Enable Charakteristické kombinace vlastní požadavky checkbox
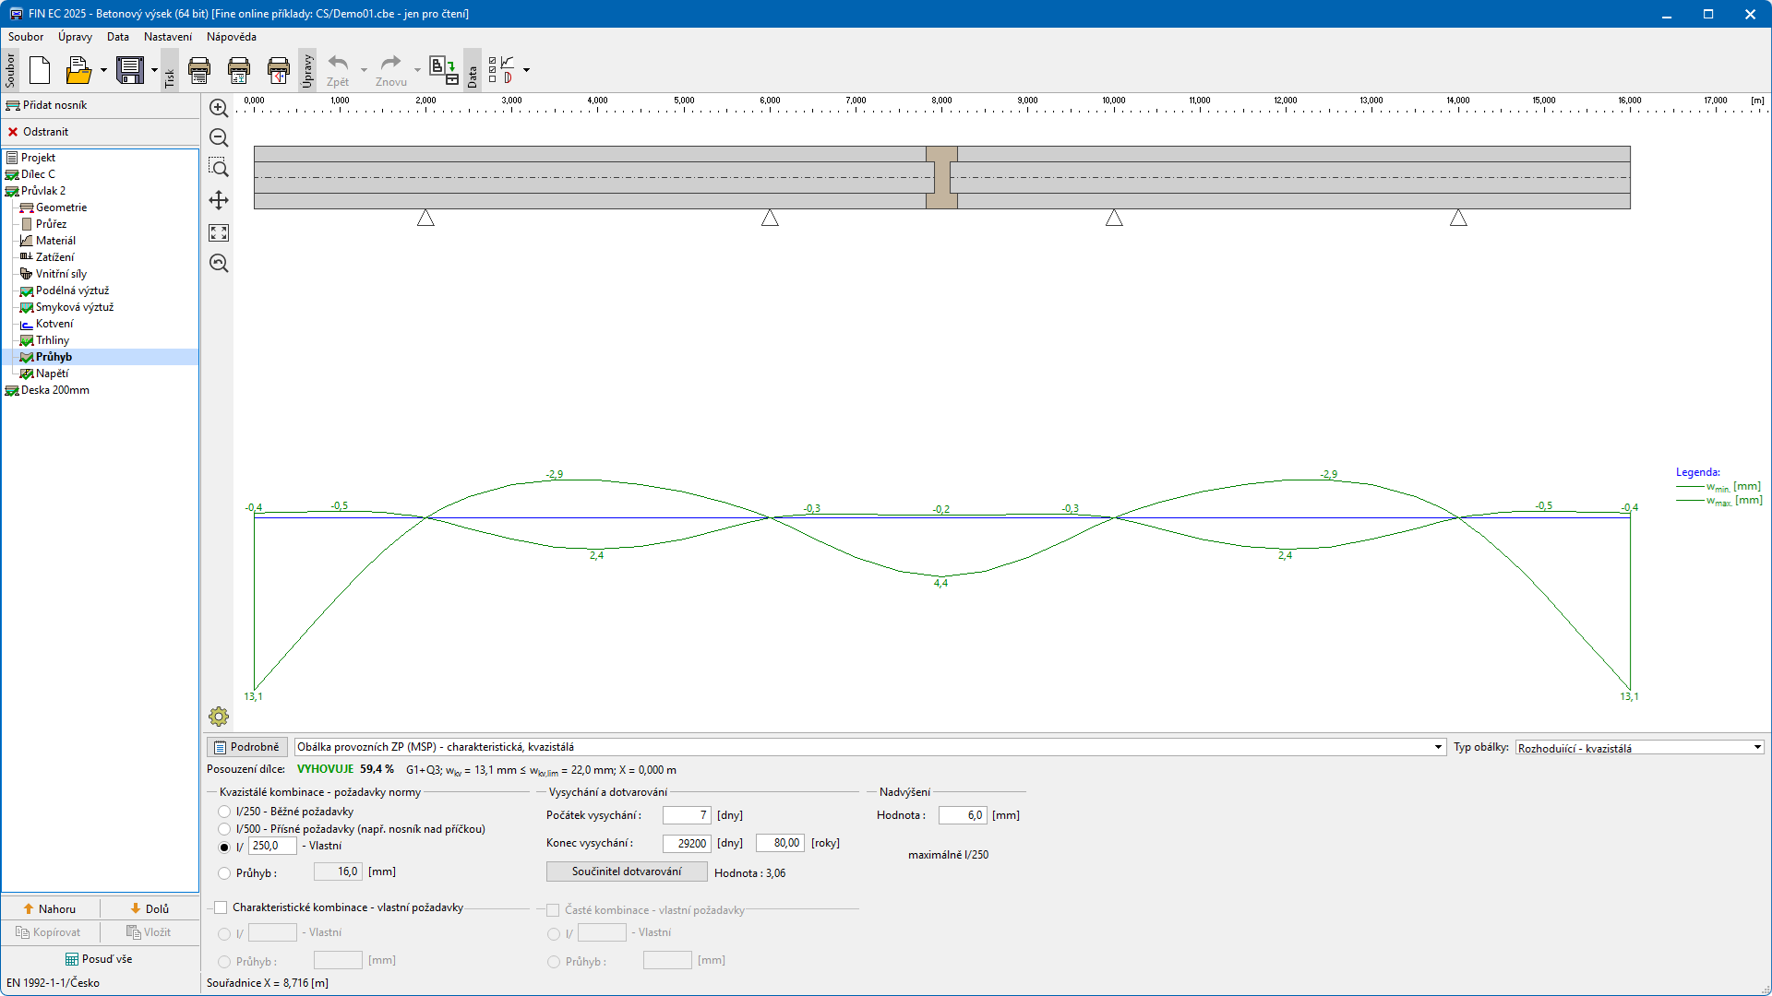 click(221, 907)
